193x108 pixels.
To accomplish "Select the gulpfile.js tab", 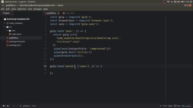I will coord(52,13).
